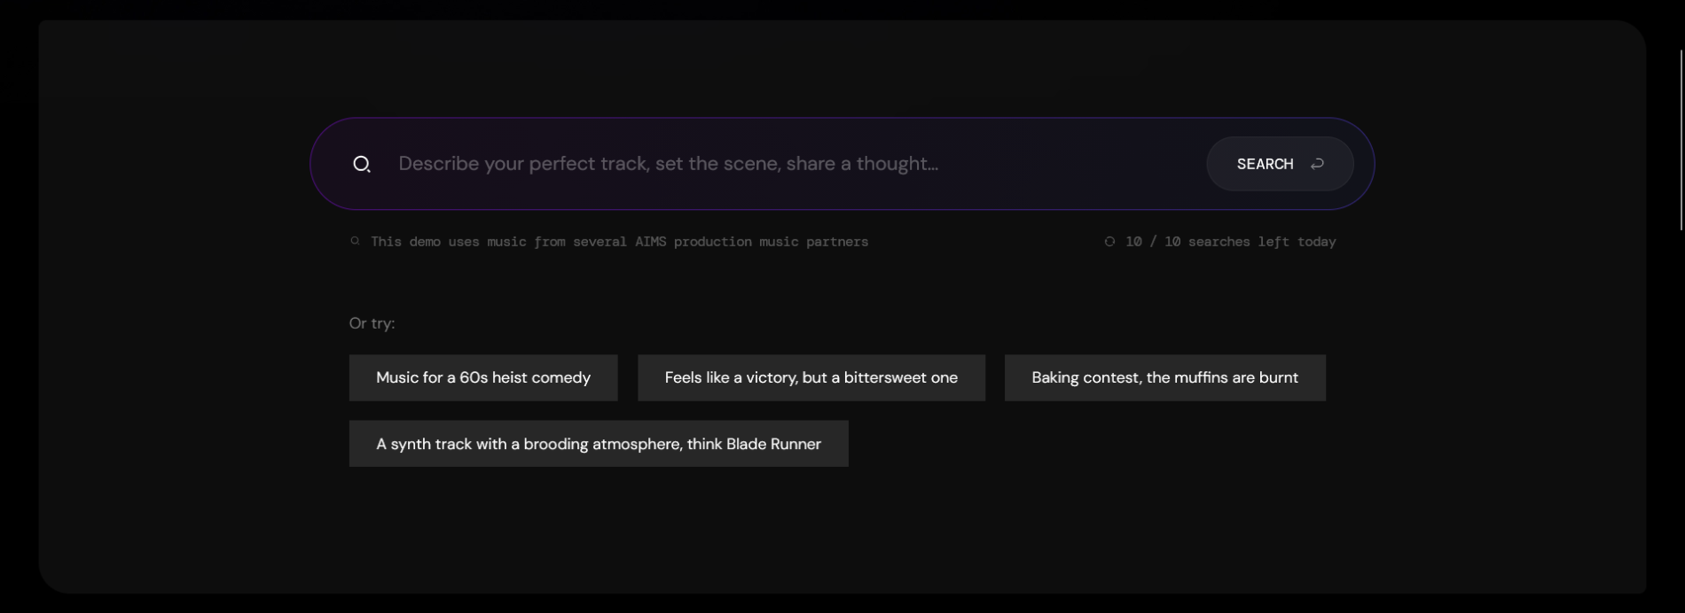Click the 'This demo uses music' note
Screen dimensions: 1685x613
[619, 241]
